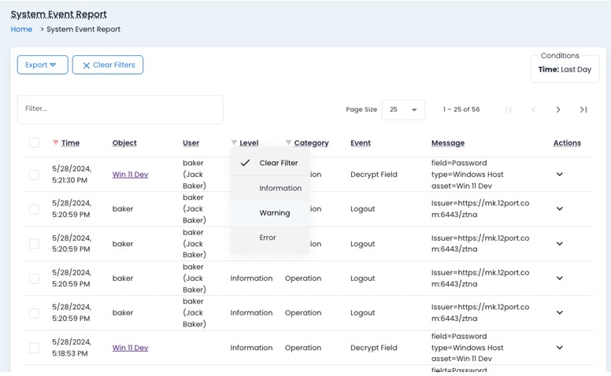Check the row checkbox for 5:18:53 PM event
The height and width of the screenshot is (376, 611).
coord(34,348)
